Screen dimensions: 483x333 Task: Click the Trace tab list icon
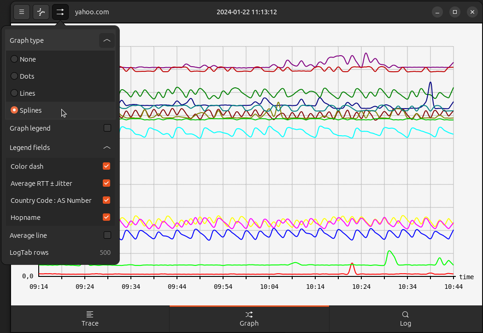coord(90,315)
